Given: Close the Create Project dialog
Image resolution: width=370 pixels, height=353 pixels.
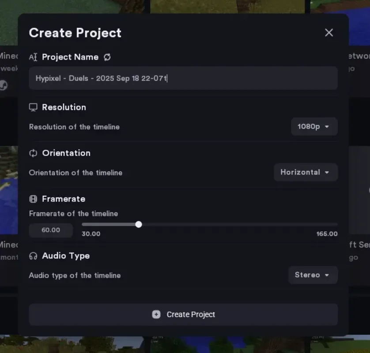Looking at the screenshot, I should (x=328, y=33).
